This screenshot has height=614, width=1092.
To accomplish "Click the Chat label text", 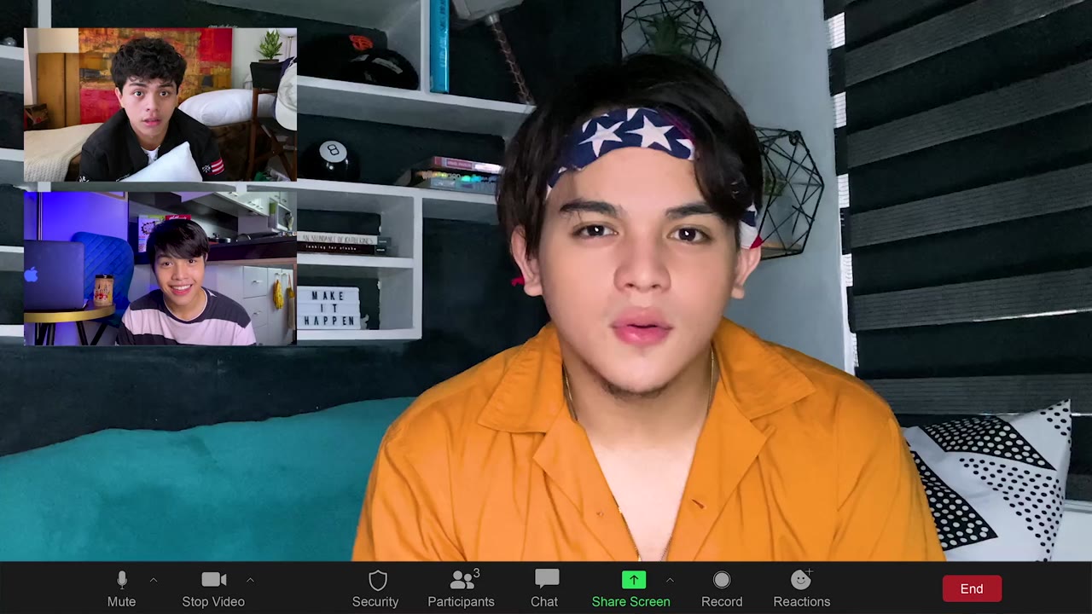I will [544, 601].
